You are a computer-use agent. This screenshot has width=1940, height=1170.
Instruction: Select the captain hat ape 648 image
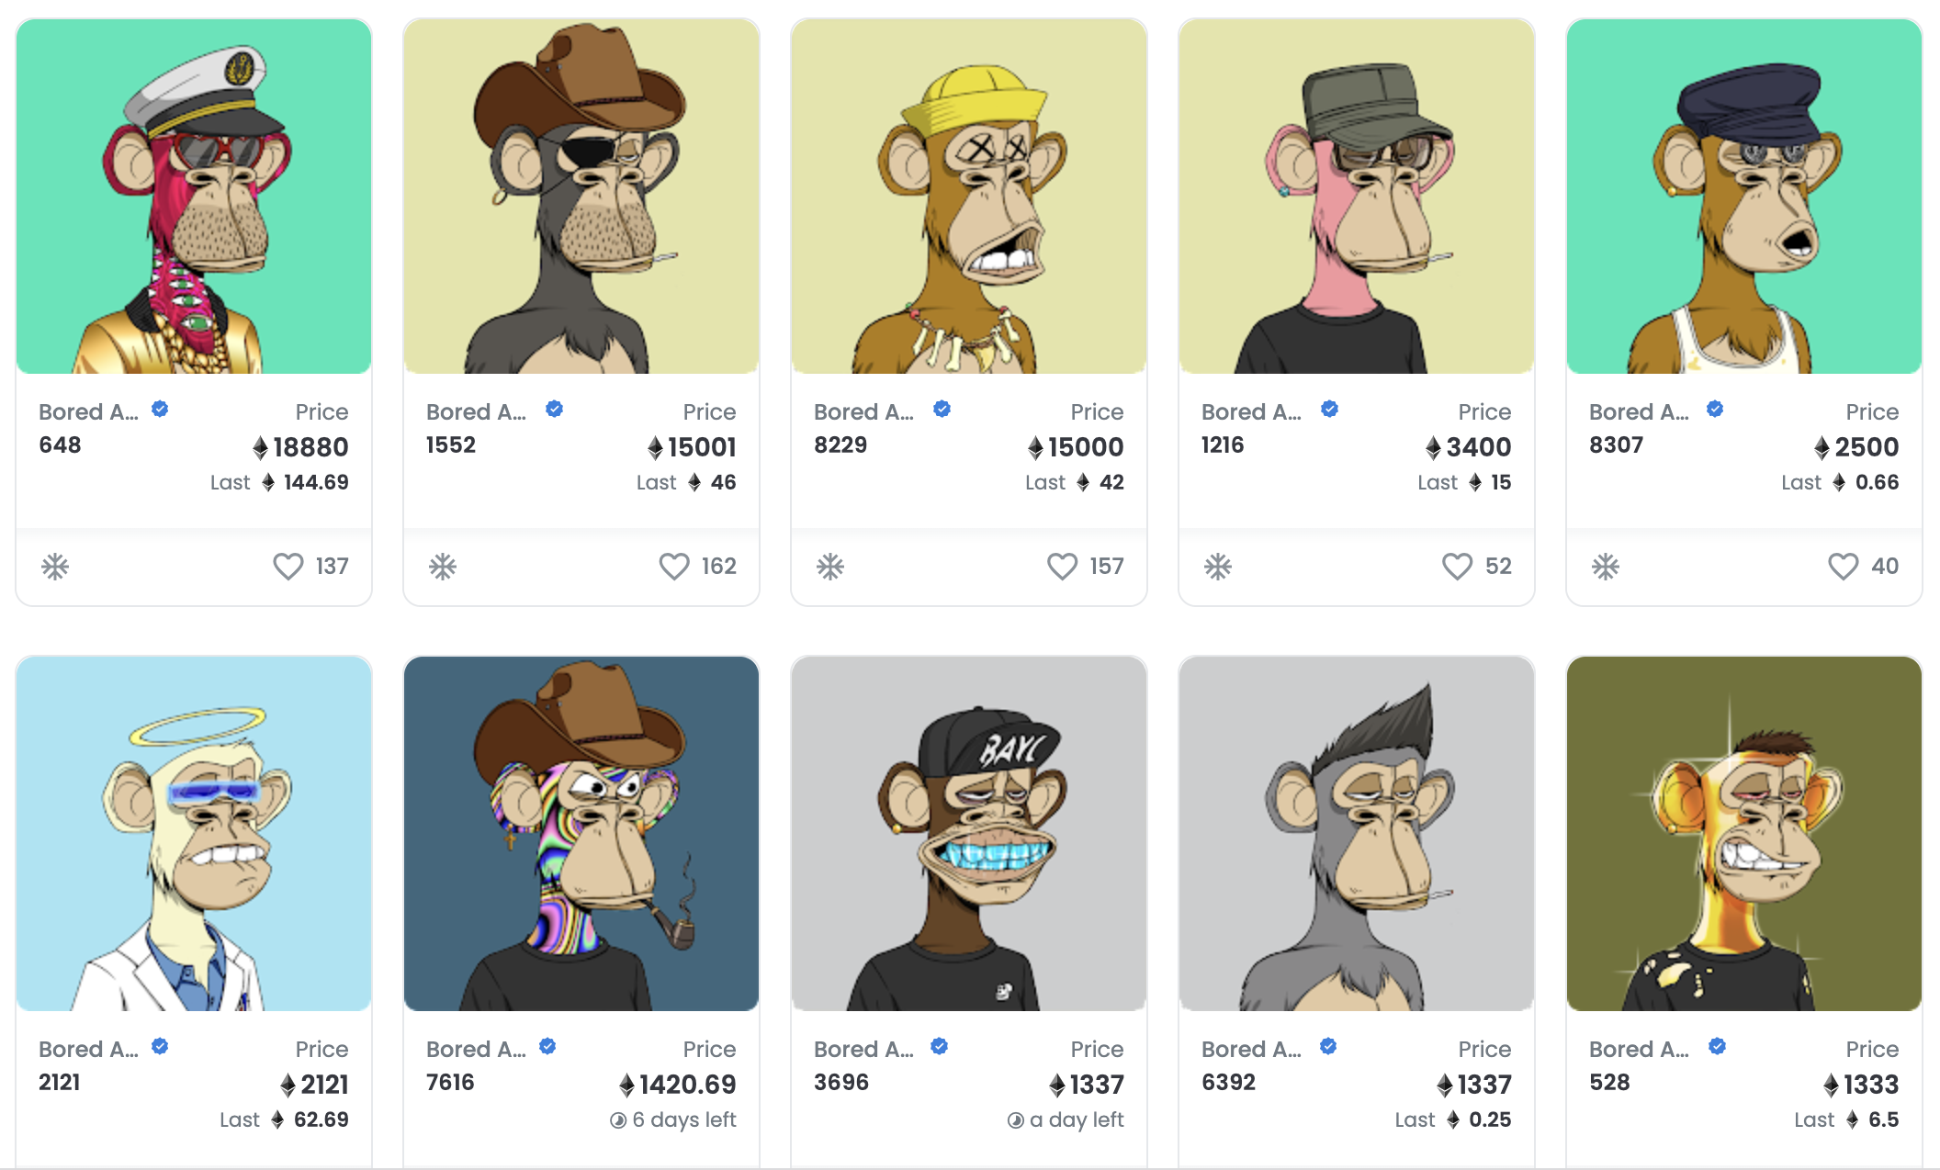tap(194, 197)
